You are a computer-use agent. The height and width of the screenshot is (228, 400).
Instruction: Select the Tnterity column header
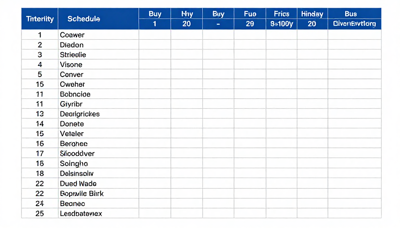click(x=40, y=19)
